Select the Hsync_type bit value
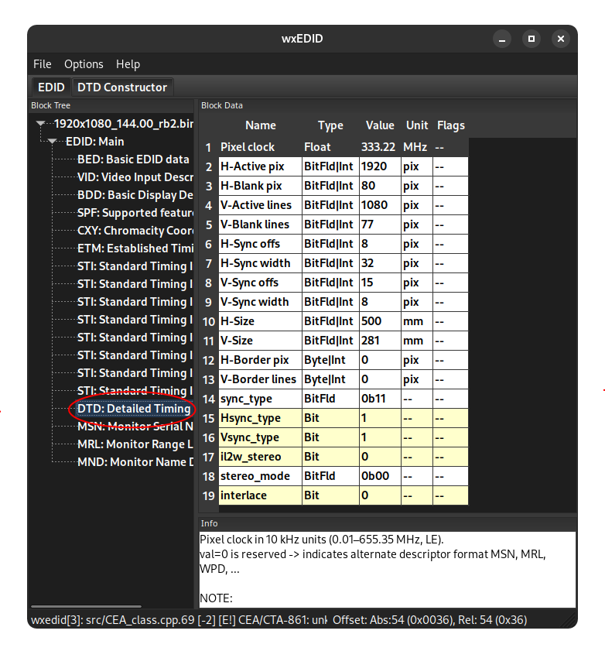This screenshot has height=658, width=605. [380, 418]
